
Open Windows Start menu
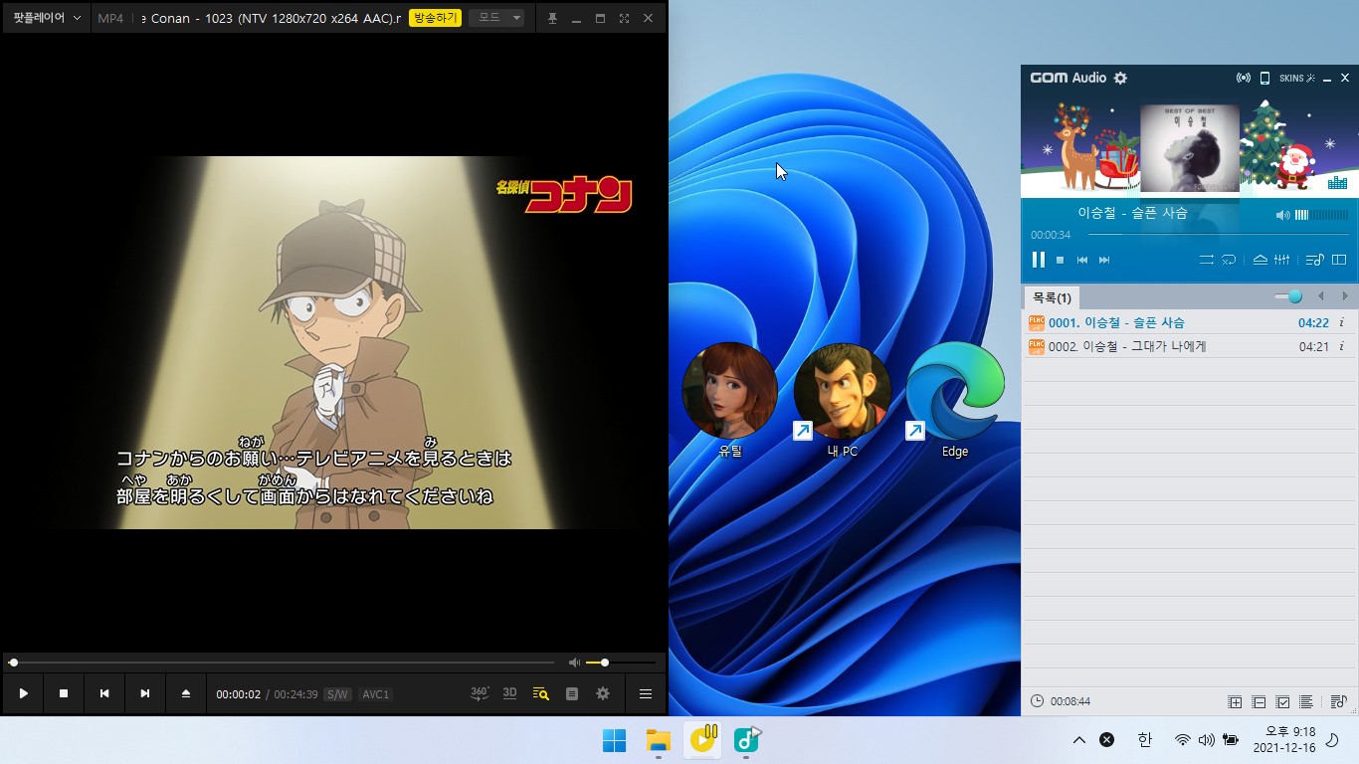coord(615,740)
